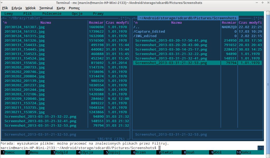Open mc Lewy panel menu
The image size is (270, 158).
click(9, 14)
